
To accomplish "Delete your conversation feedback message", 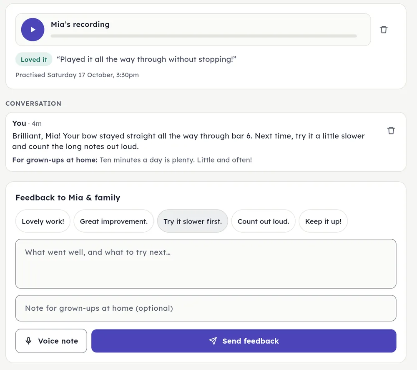I will (391, 131).
